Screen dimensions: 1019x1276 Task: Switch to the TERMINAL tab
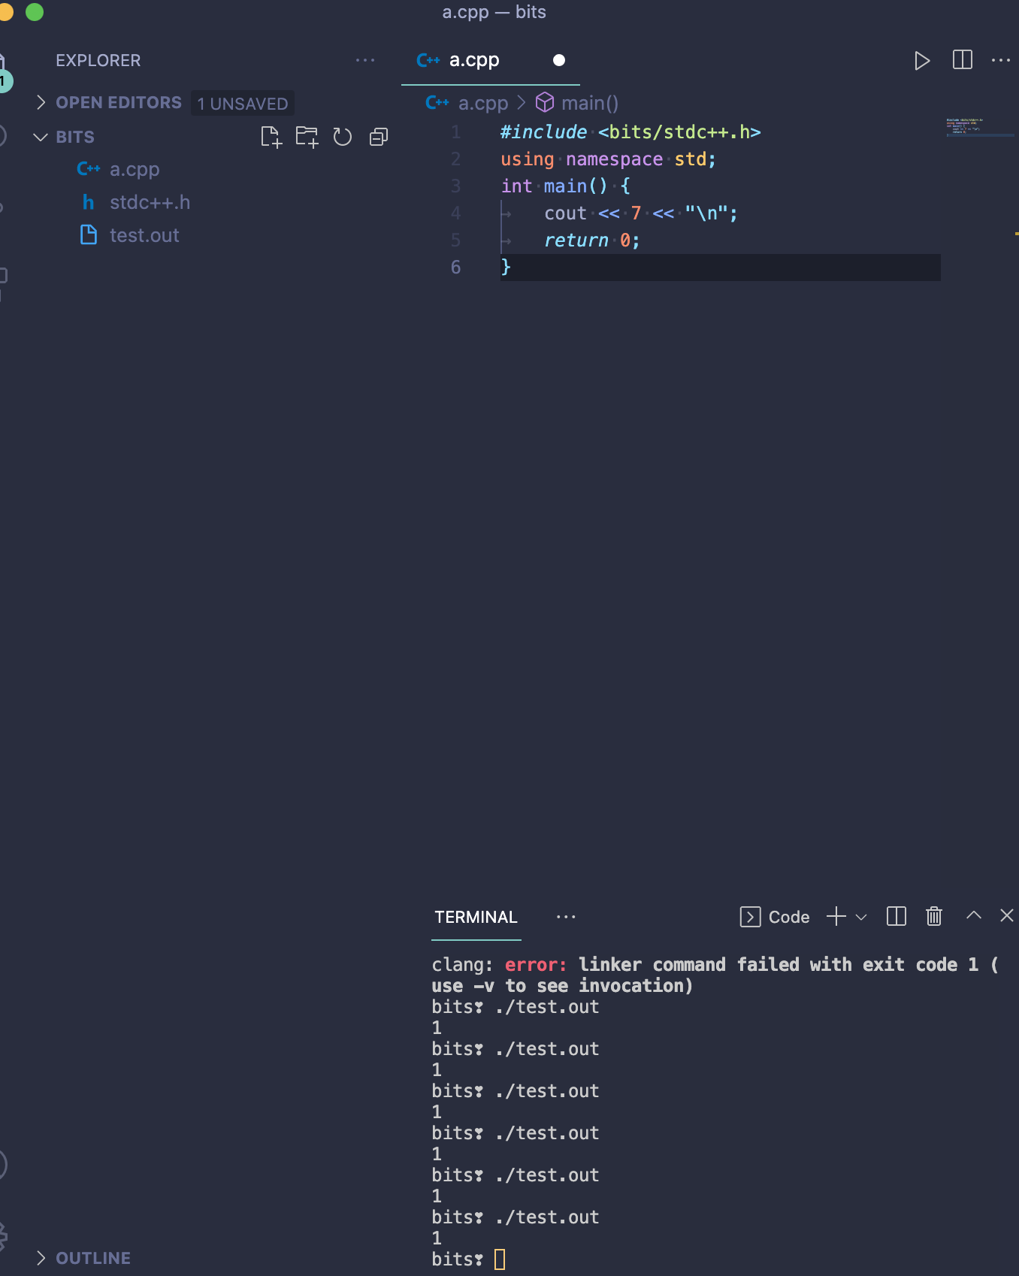[476, 917]
